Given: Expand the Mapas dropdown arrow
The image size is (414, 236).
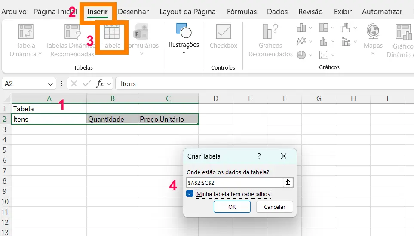Looking at the screenshot, I should click(373, 54).
